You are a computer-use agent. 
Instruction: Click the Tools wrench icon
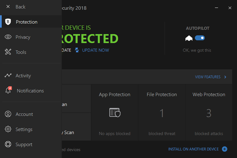click(8, 52)
